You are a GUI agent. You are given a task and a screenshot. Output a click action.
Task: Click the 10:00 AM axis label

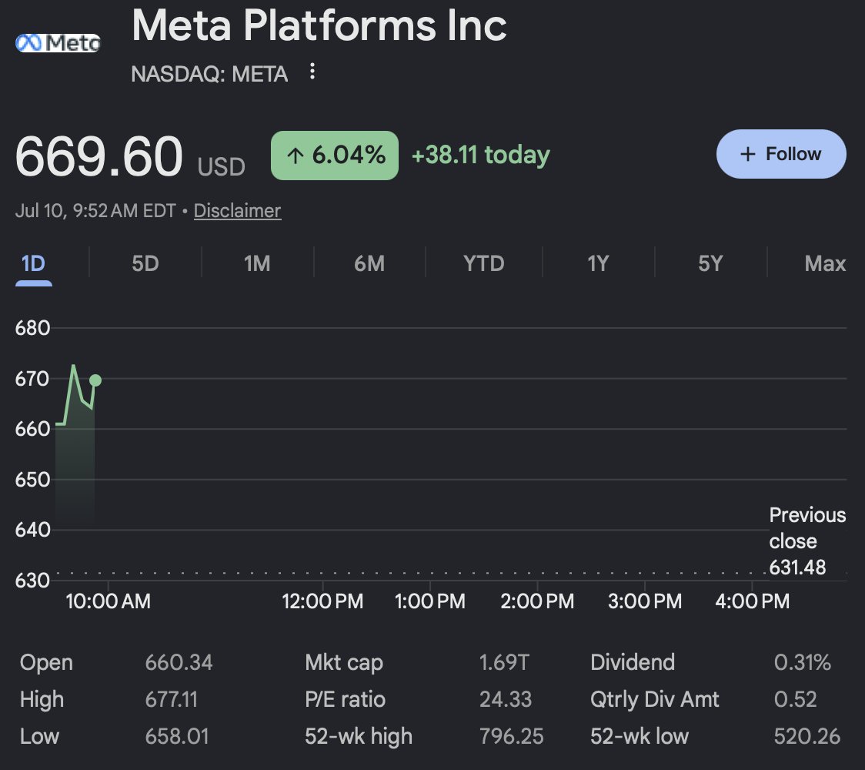(x=108, y=601)
